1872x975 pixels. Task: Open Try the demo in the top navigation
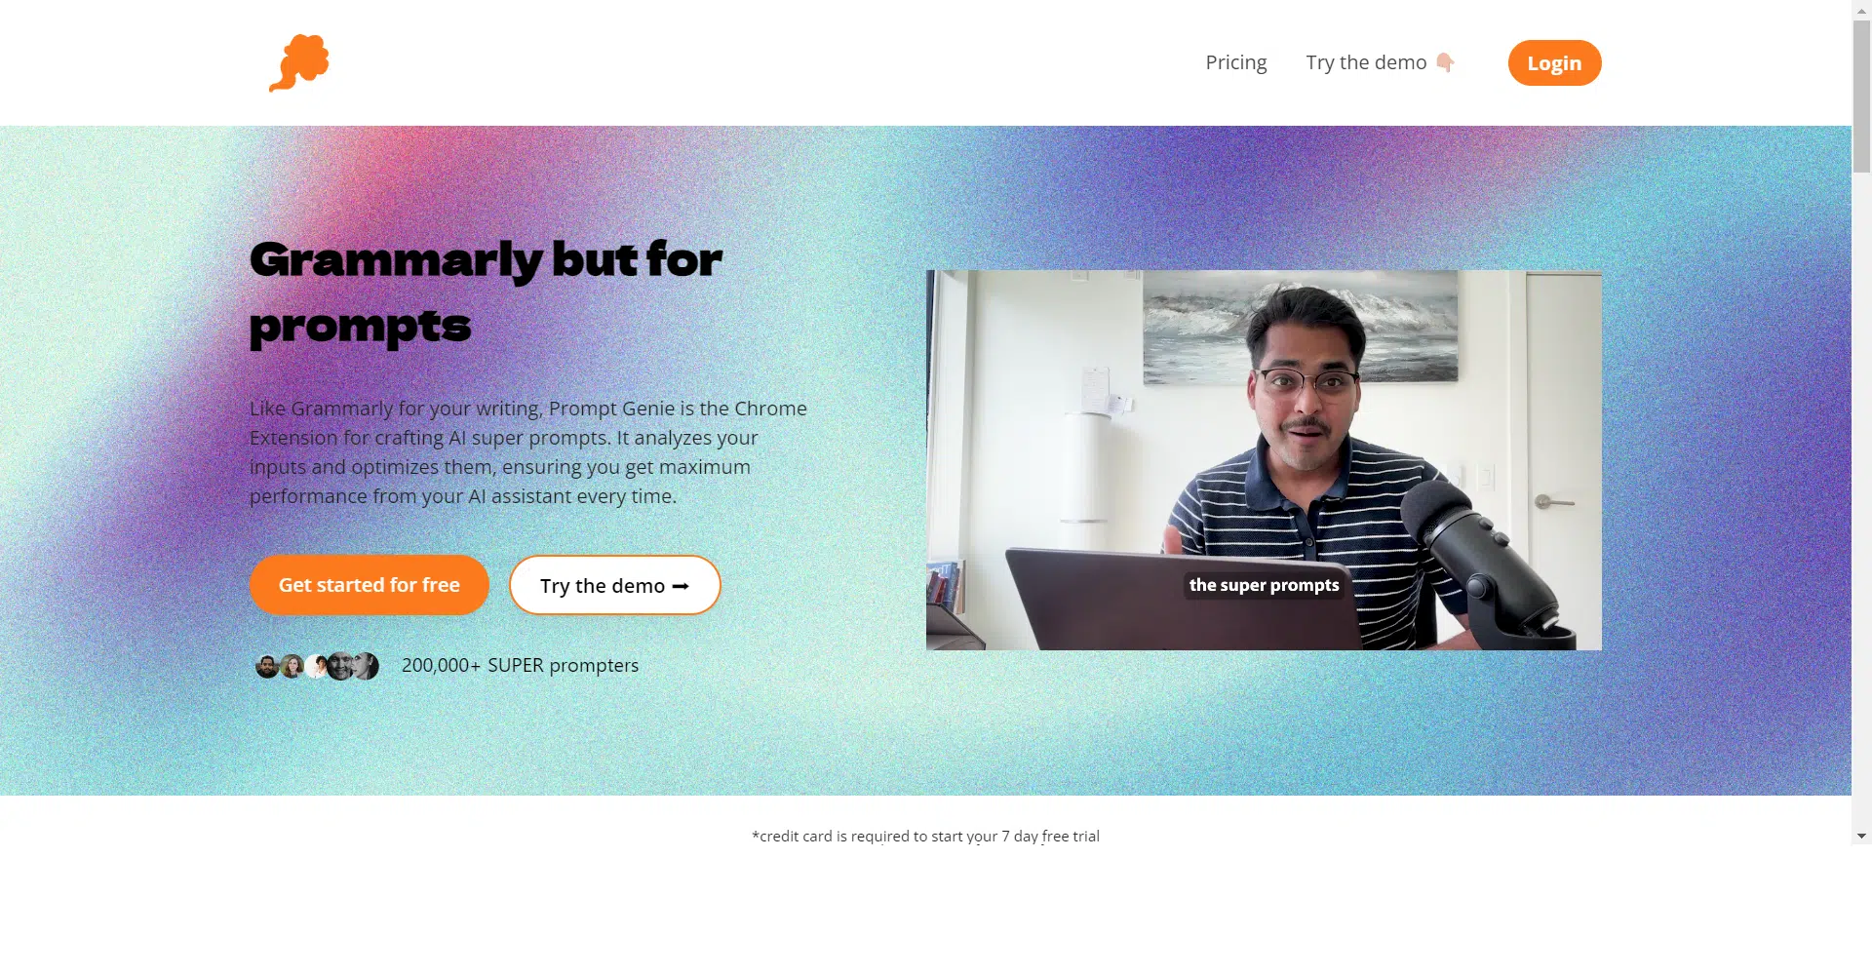point(1366,62)
